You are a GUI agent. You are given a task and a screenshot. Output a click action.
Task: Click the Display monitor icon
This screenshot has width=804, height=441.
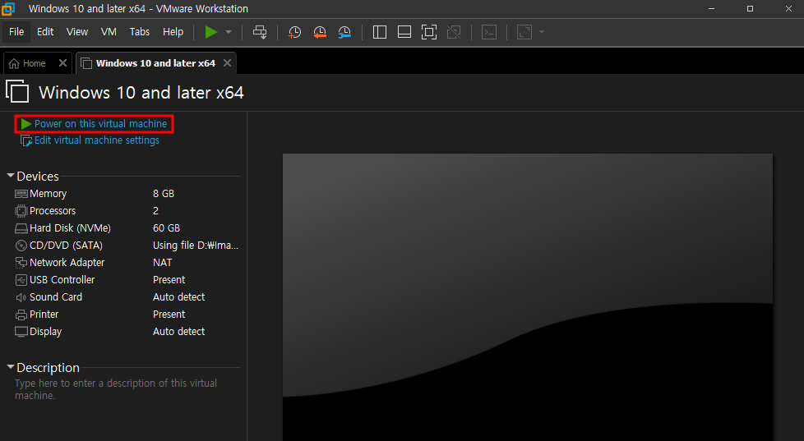(21, 332)
